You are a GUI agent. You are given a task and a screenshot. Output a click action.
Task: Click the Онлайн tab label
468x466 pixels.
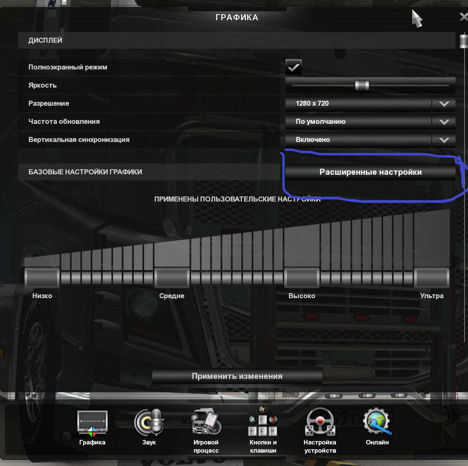pos(377,442)
